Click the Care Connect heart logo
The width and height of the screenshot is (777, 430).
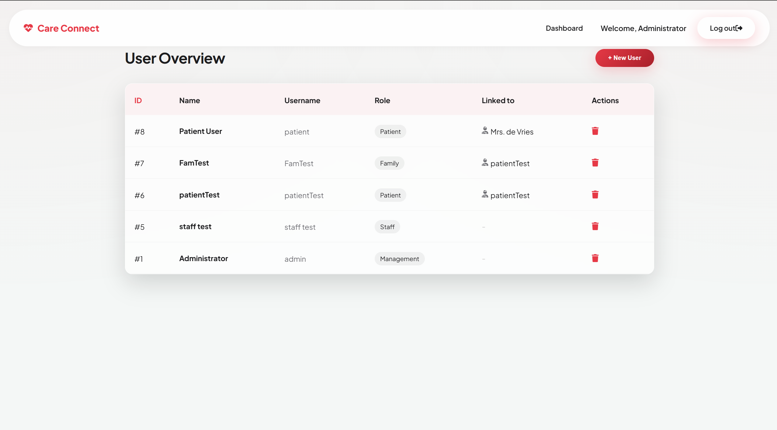pos(28,28)
